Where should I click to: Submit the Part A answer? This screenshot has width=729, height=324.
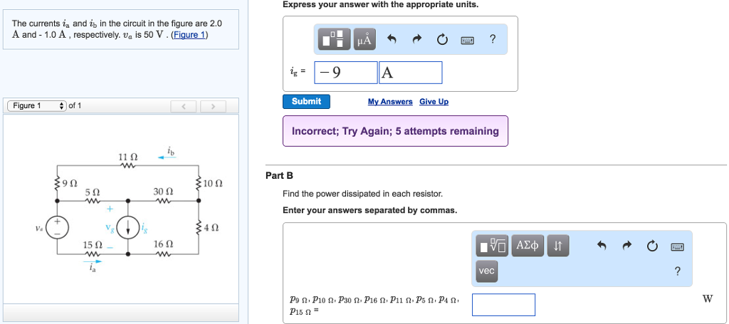pos(306,101)
